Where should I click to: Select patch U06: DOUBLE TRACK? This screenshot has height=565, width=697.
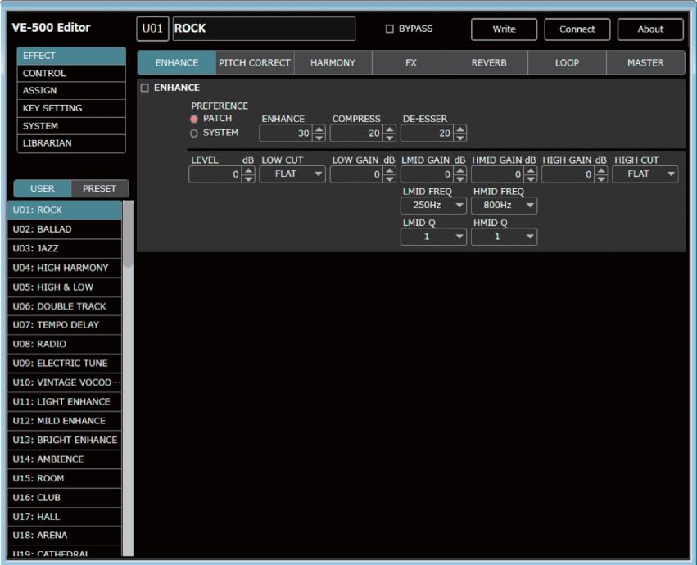pos(65,306)
